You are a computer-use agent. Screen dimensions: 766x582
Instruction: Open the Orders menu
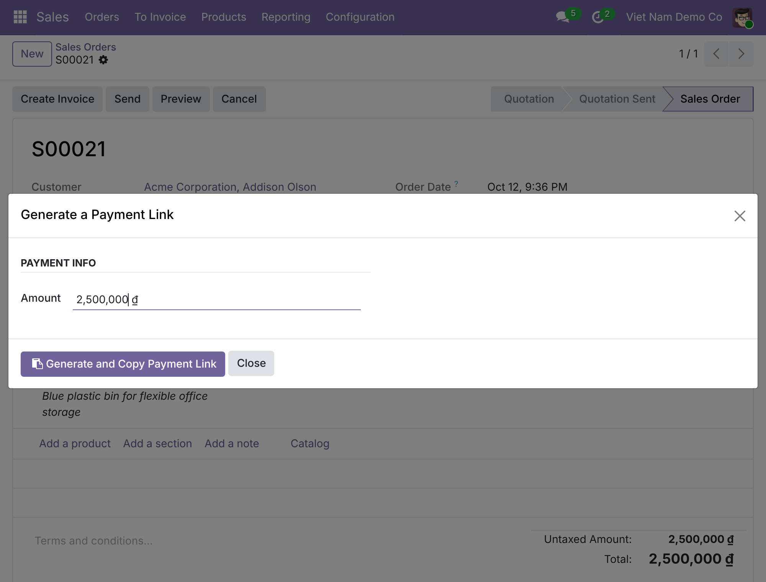102,17
